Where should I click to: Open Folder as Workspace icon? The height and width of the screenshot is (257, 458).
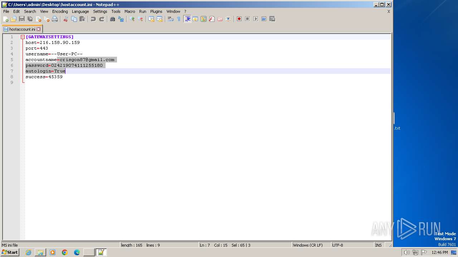click(x=220, y=19)
